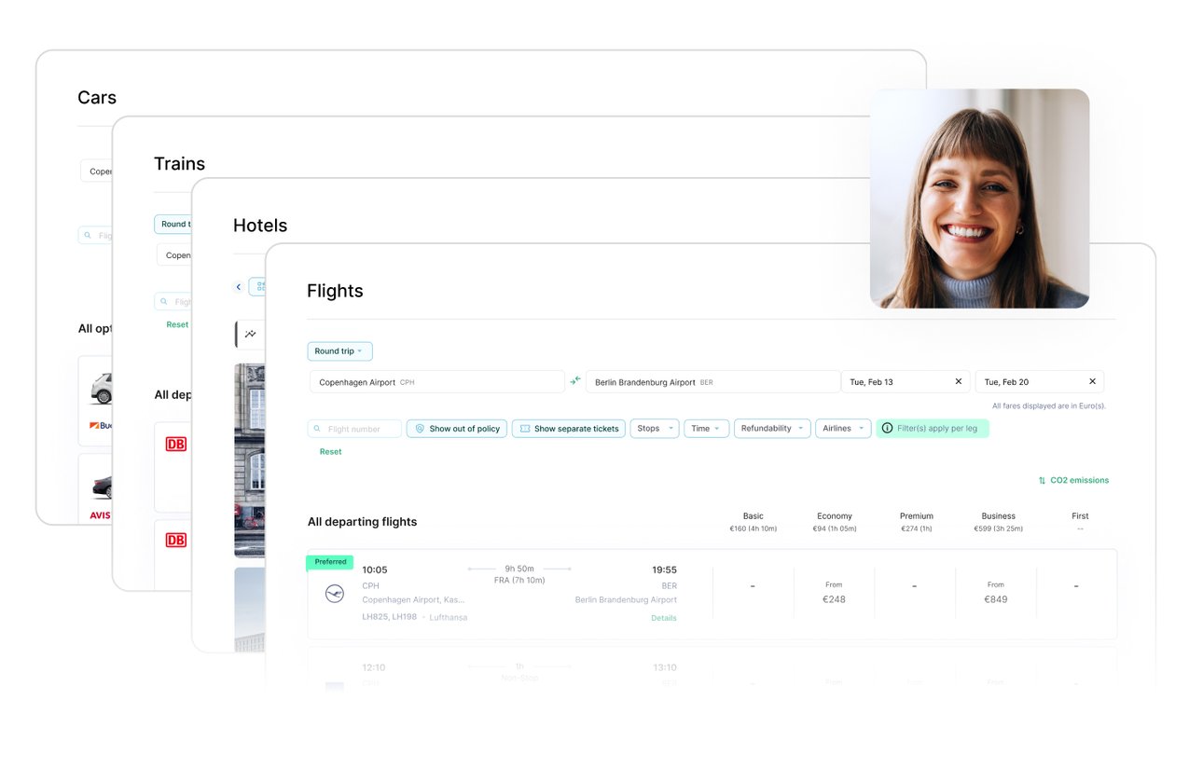Image resolution: width=1203 pixels, height=768 pixels.
Task: Open the Stops filter dropdown
Action: coord(655,429)
